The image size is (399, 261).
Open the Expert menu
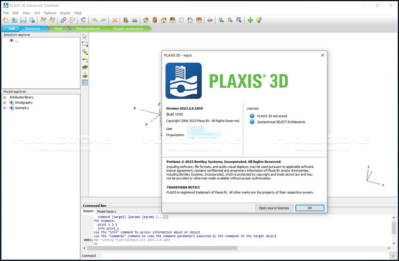[x=65, y=13]
